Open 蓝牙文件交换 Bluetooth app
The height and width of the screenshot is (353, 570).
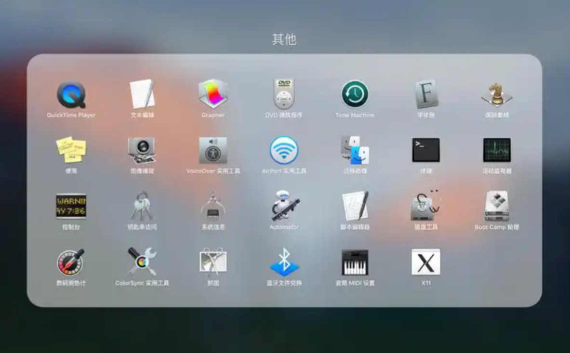pyautogui.click(x=284, y=262)
